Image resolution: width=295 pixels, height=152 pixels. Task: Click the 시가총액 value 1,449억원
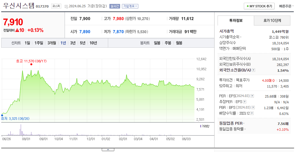tap(280, 32)
